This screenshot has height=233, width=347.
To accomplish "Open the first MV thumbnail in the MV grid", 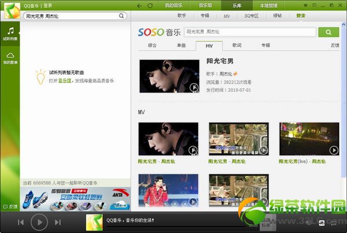I will coord(168,139).
